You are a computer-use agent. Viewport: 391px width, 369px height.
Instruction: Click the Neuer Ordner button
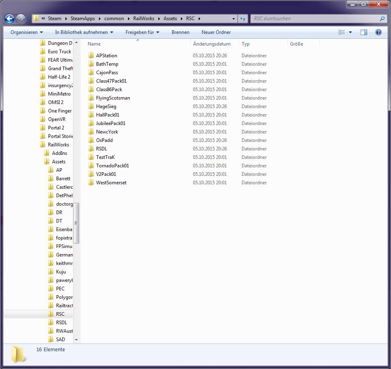tap(216, 32)
